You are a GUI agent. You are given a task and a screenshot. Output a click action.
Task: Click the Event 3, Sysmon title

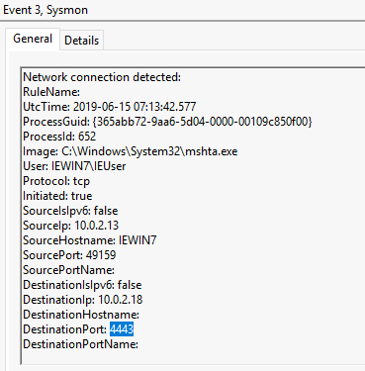coord(46,10)
